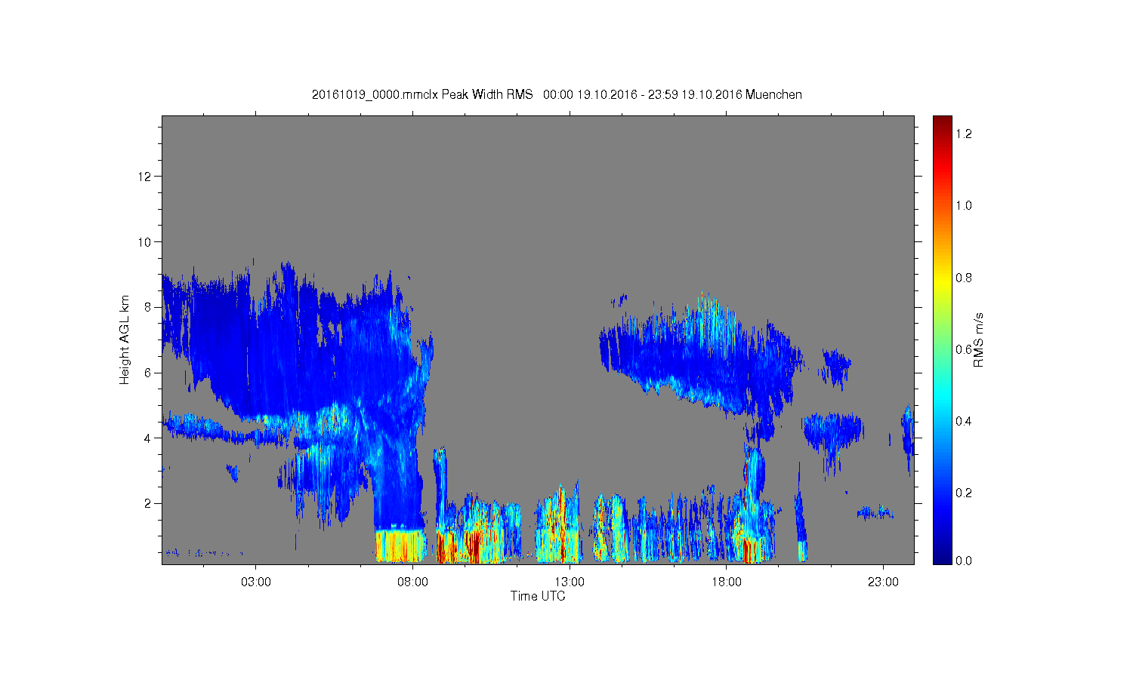
Task: Click the plot title text starting with 20161019_0000.mmclx
Action: pyautogui.click(x=557, y=94)
